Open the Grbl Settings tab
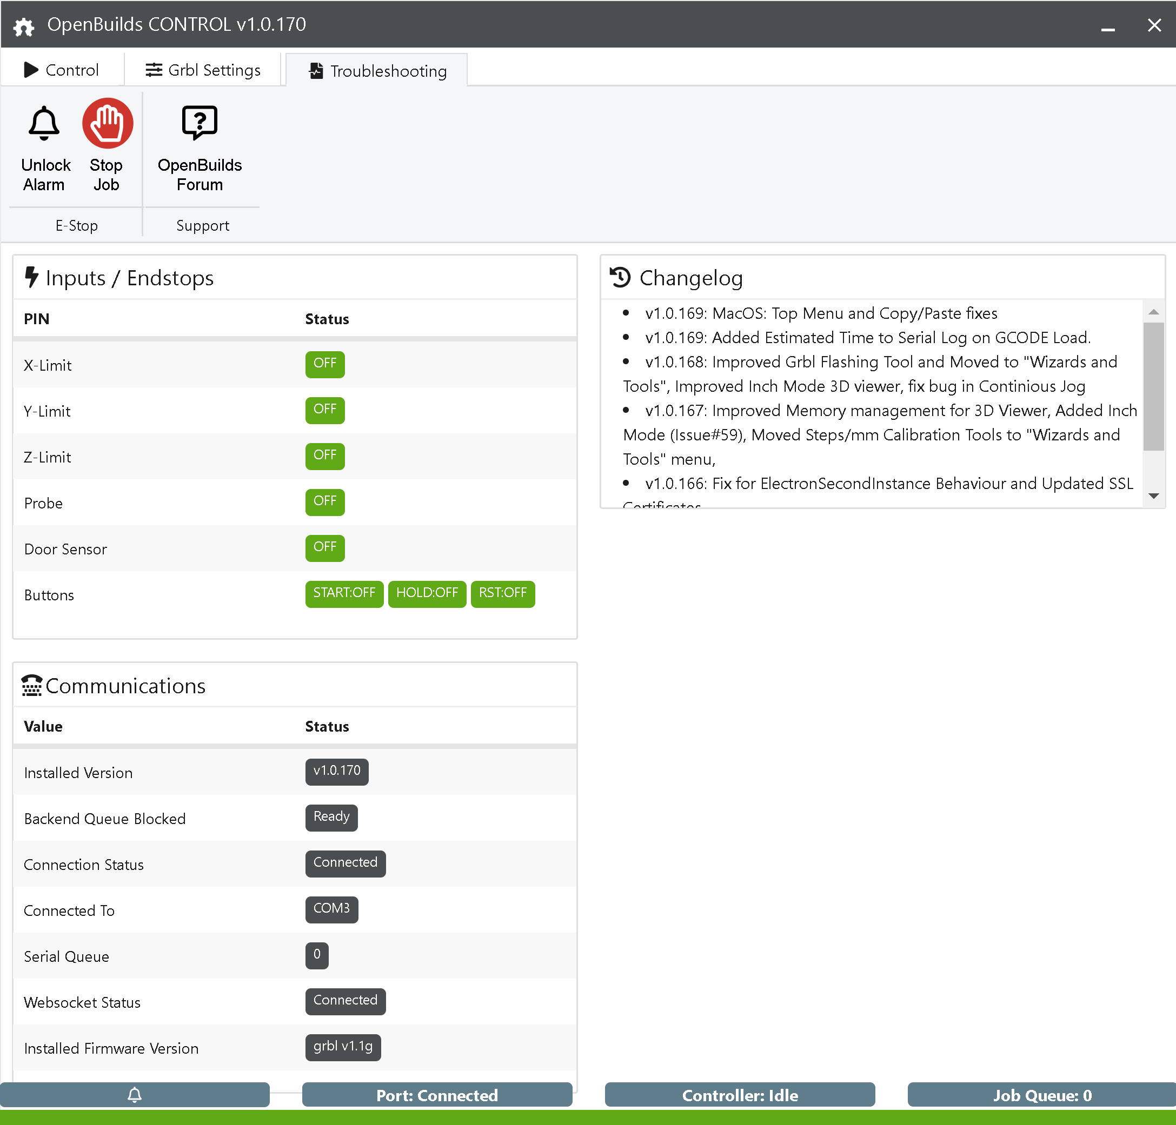Viewport: 1176px width, 1125px height. [x=203, y=70]
